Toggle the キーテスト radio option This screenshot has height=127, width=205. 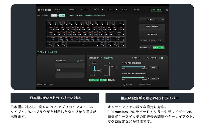click(x=64, y=61)
